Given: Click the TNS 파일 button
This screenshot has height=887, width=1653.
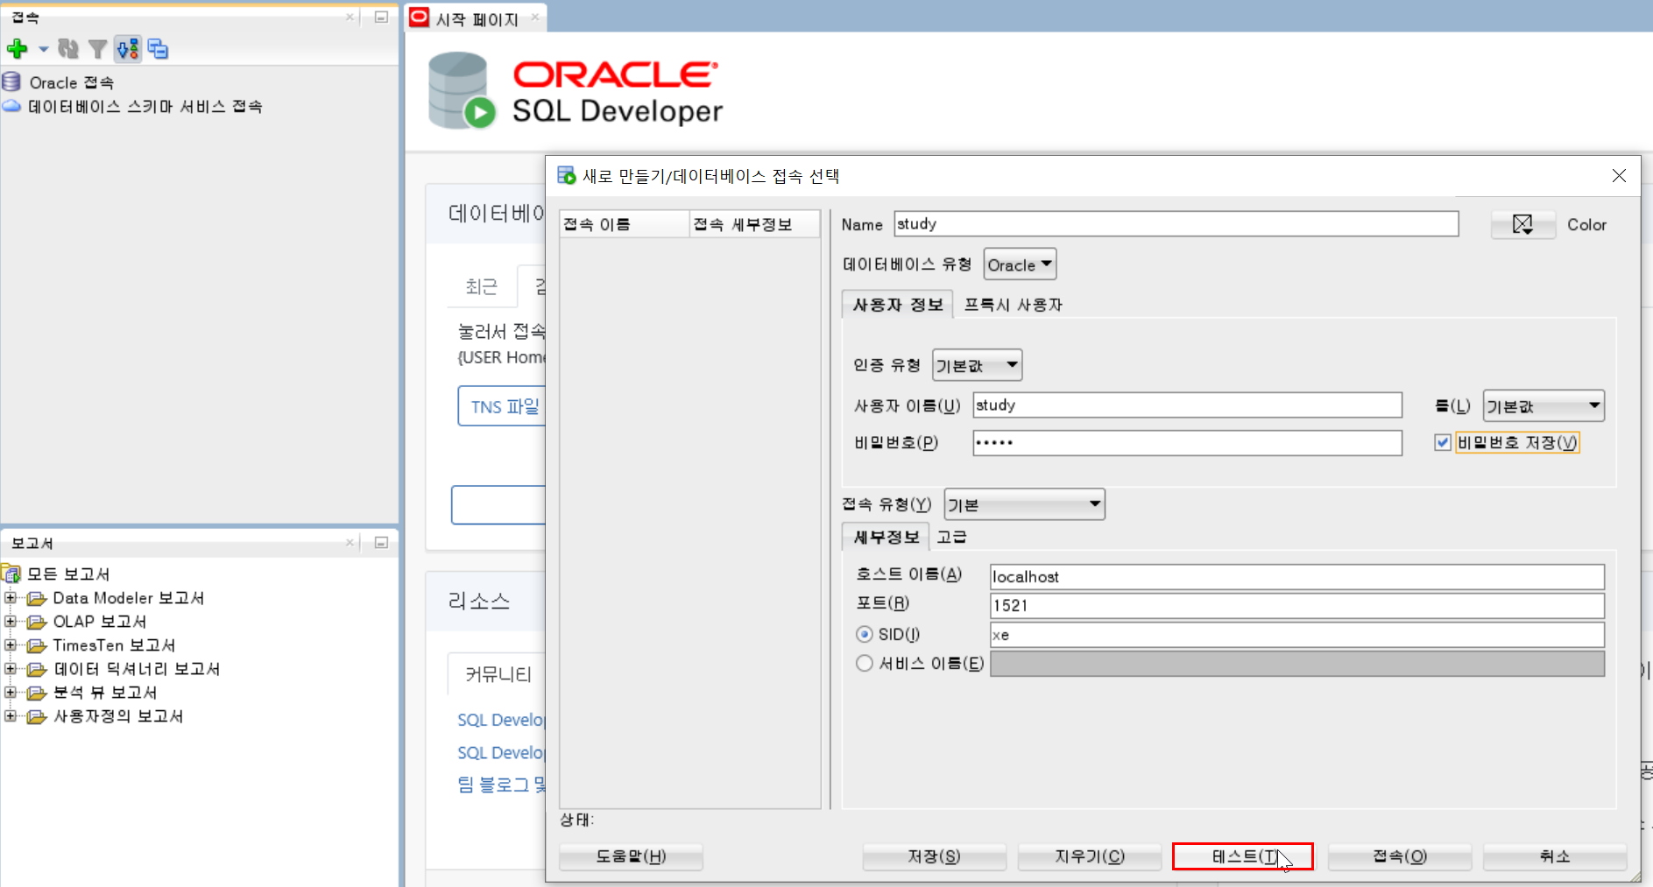Looking at the screenshot, I should coord(502,406).
